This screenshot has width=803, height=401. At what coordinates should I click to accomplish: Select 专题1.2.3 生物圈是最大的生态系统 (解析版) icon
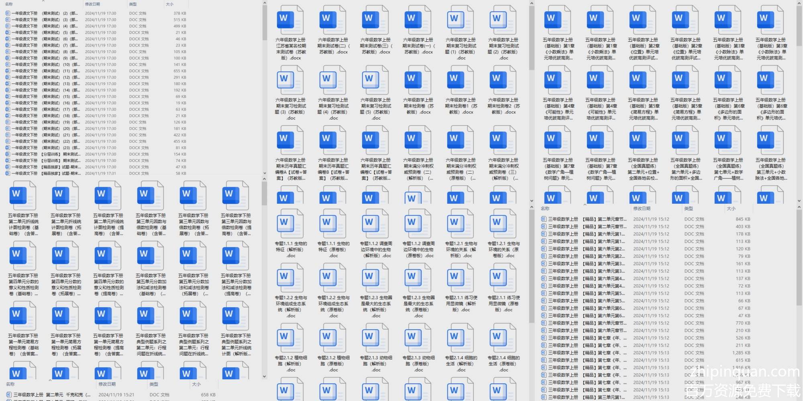[375, 279]
